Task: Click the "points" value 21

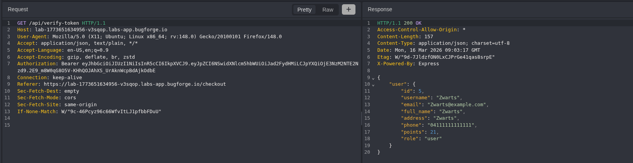Action: coord(433,132)
